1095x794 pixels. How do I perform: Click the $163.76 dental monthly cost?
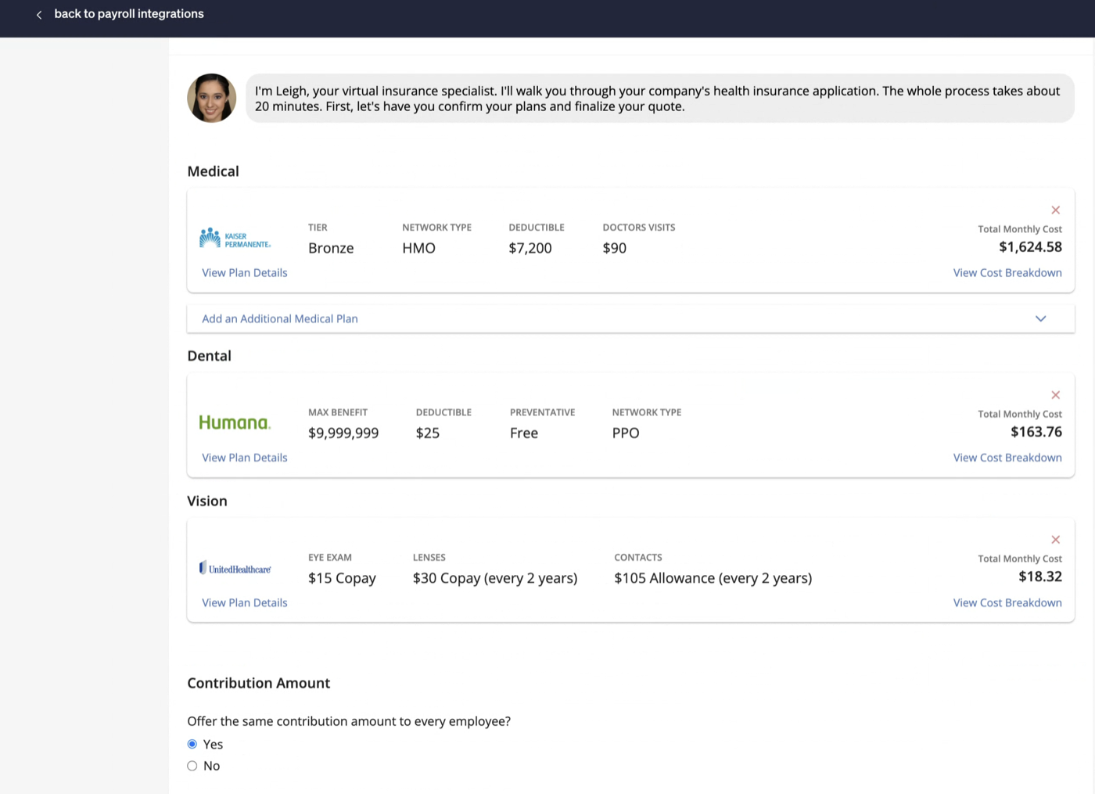click(1036, 432)
